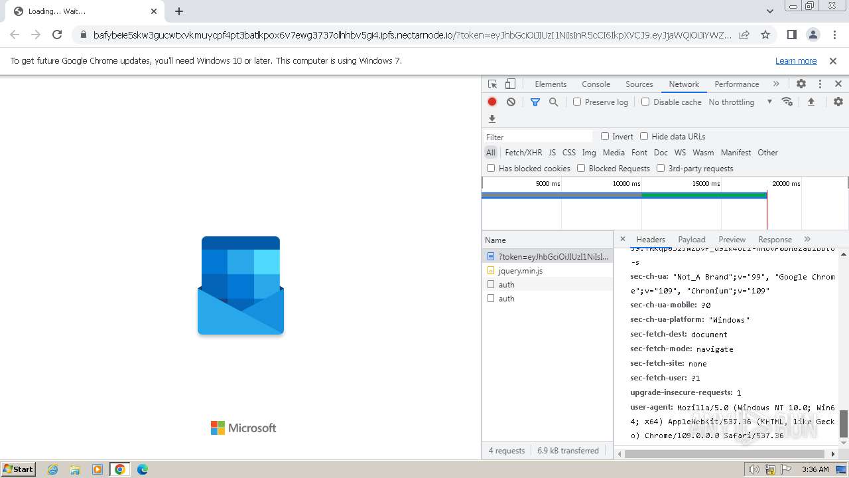Open Microsoft Edge from taskbar

[x=142, y=469]
